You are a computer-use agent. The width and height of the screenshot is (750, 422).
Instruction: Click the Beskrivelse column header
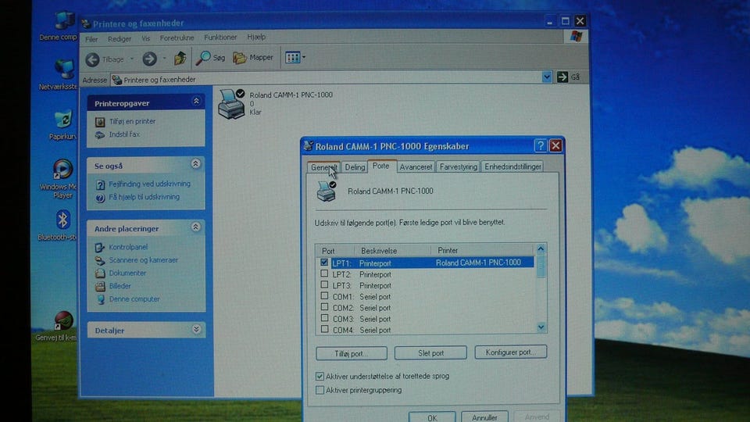(x=392, y=250)
